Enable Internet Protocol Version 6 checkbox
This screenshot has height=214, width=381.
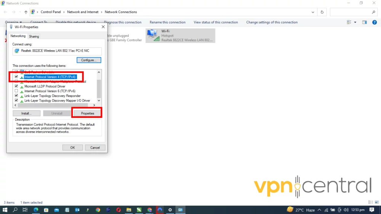click(x=16, y=91)
